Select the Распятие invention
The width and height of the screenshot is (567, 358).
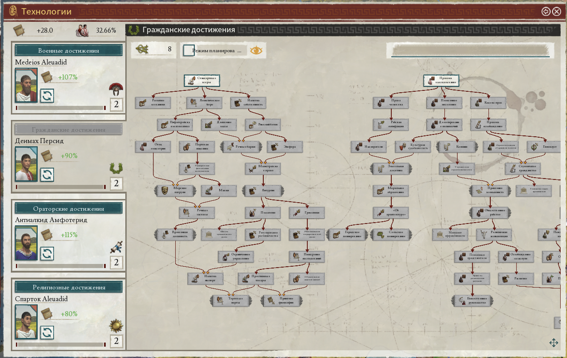[x=516, y=279]
